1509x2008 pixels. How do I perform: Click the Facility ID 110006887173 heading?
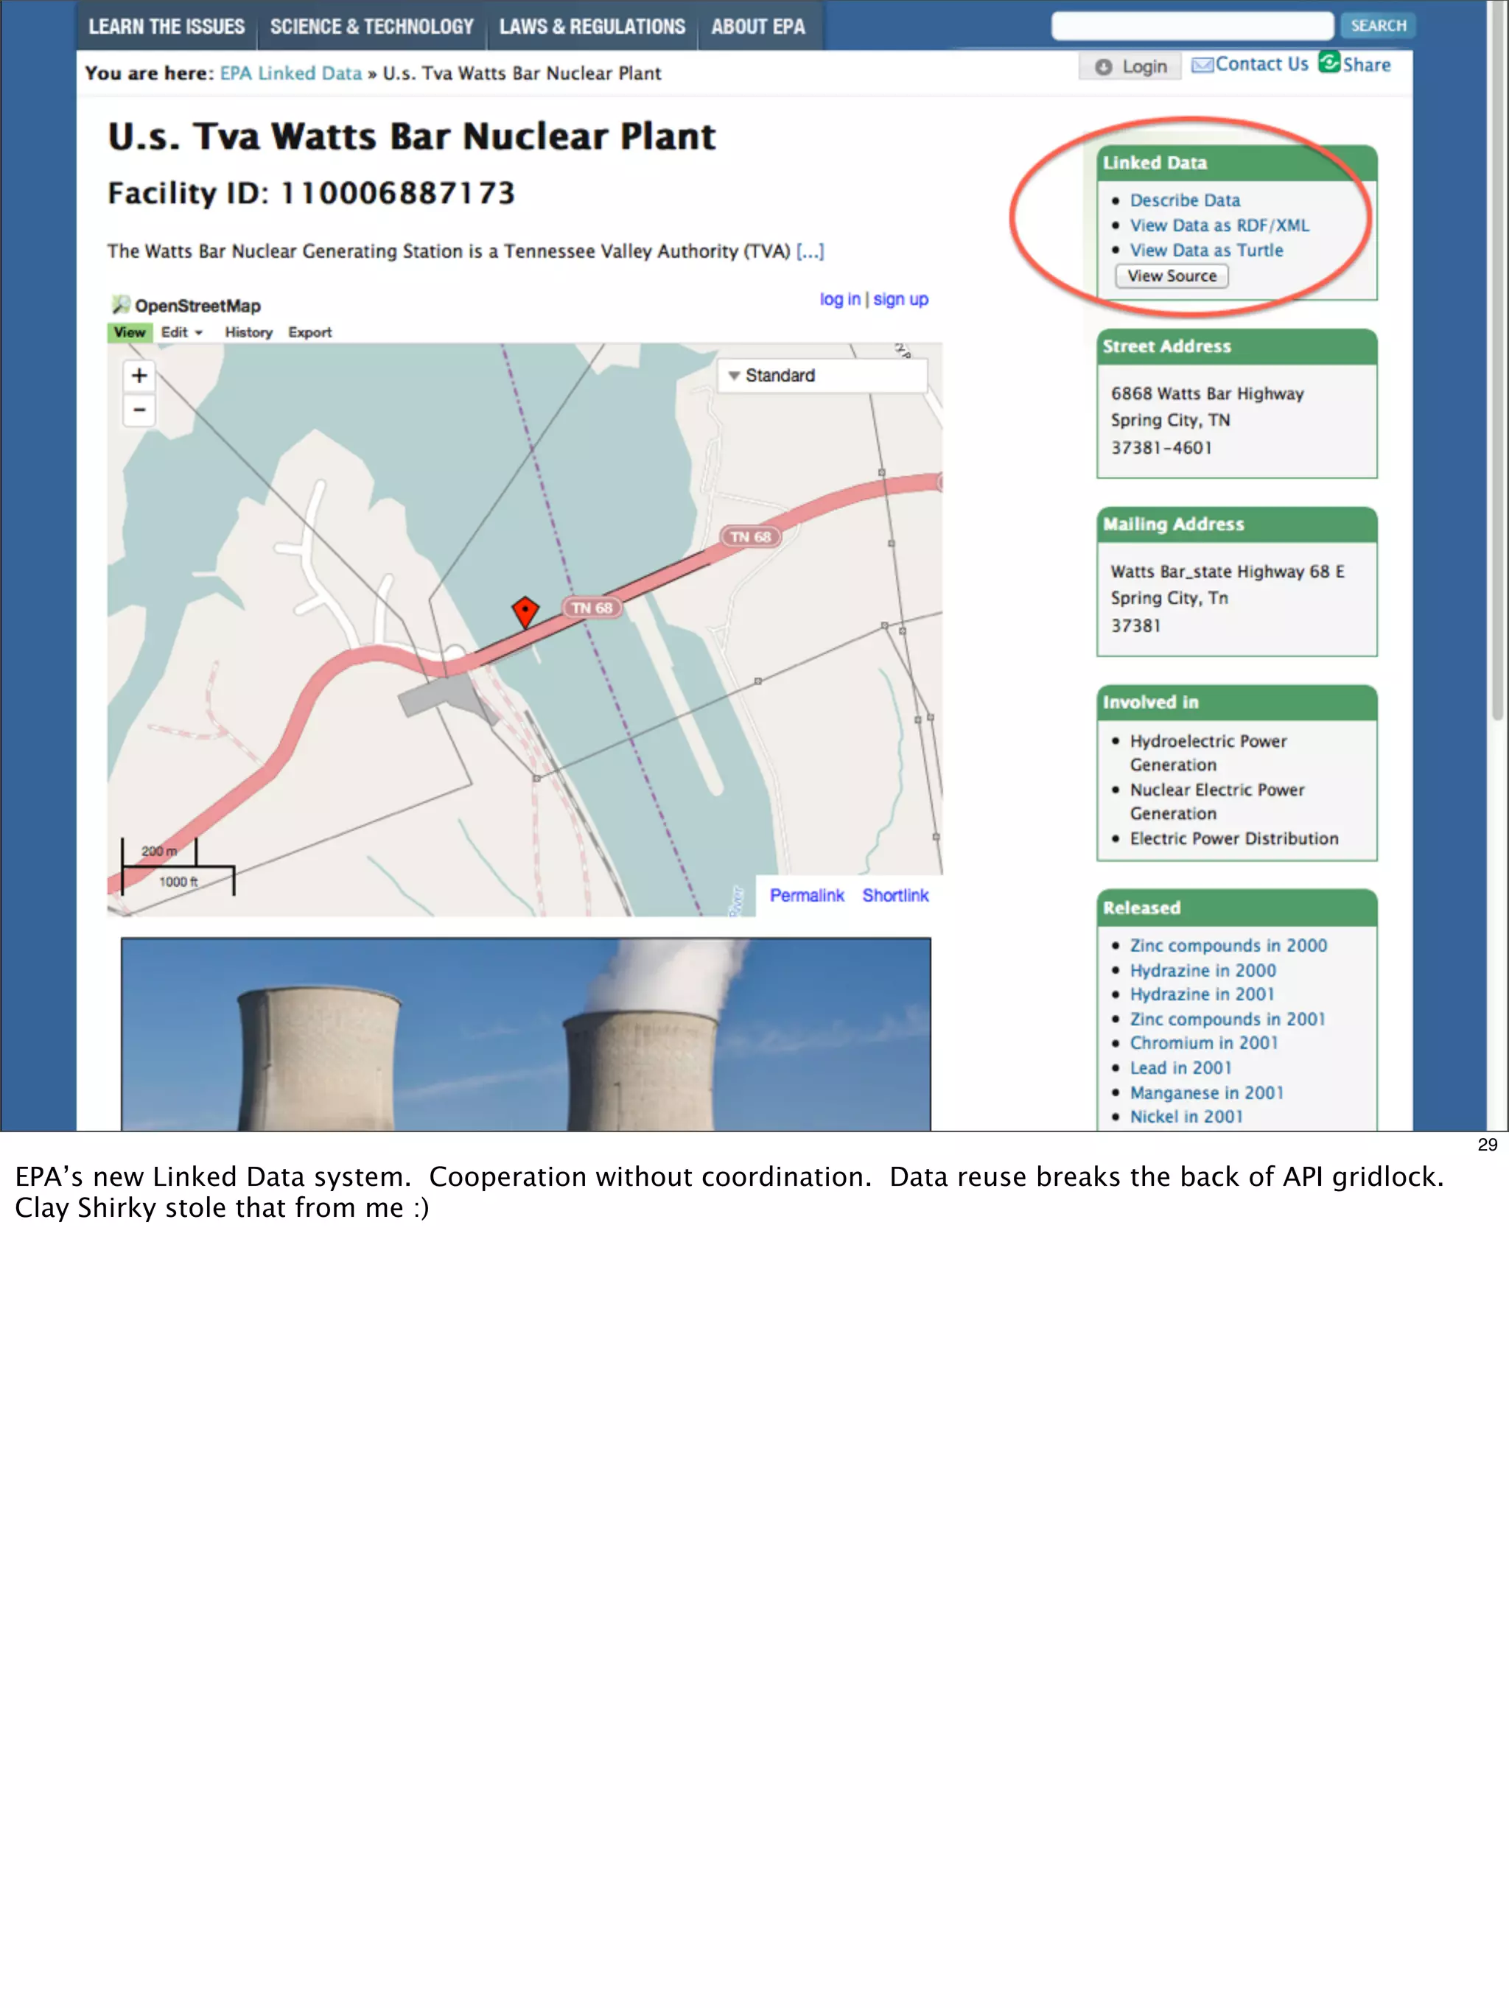[310, 193]
